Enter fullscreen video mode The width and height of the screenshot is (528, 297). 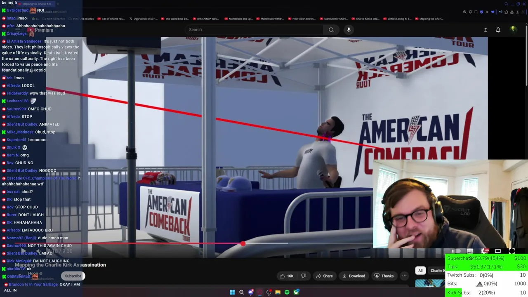coord(512,251)
